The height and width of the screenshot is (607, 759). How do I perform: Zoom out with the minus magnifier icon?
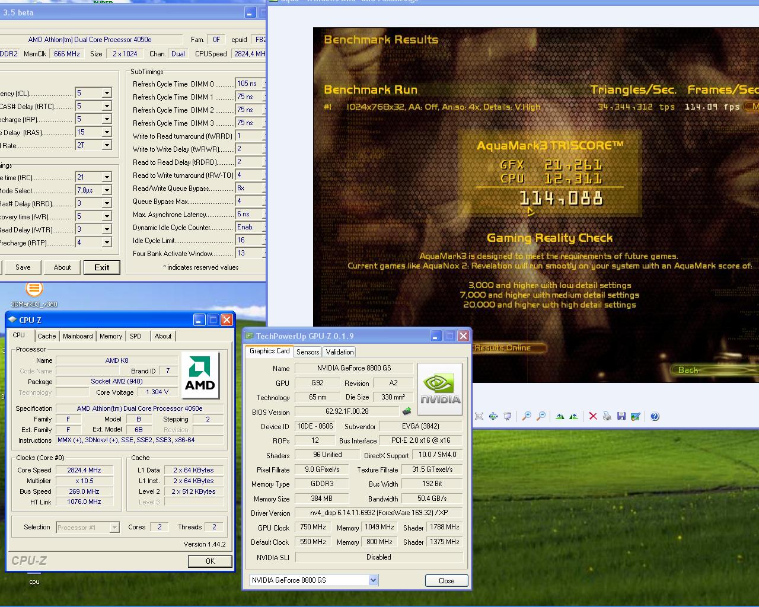[x=541, y=416]
